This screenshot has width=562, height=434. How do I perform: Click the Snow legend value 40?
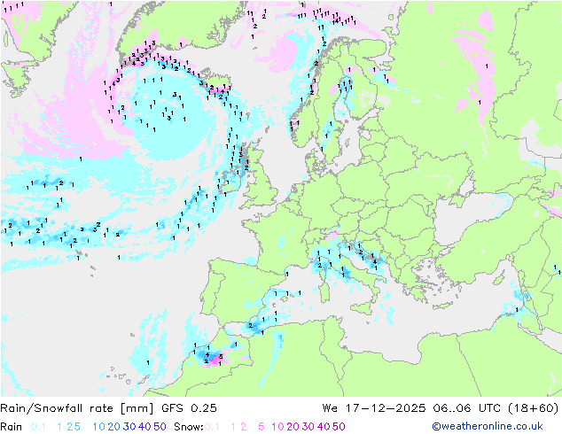pyautogui.click(x=324, y=427)
